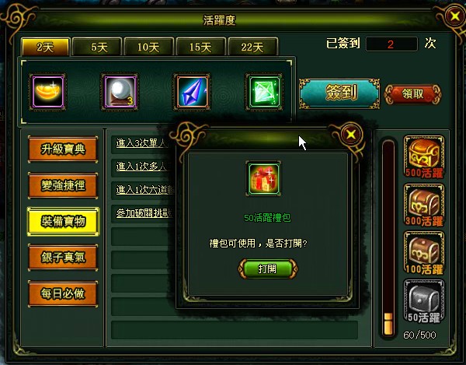Click the red gift box icon in popup
The width and height of the screenshot is (466, 365).
(263, 178)
